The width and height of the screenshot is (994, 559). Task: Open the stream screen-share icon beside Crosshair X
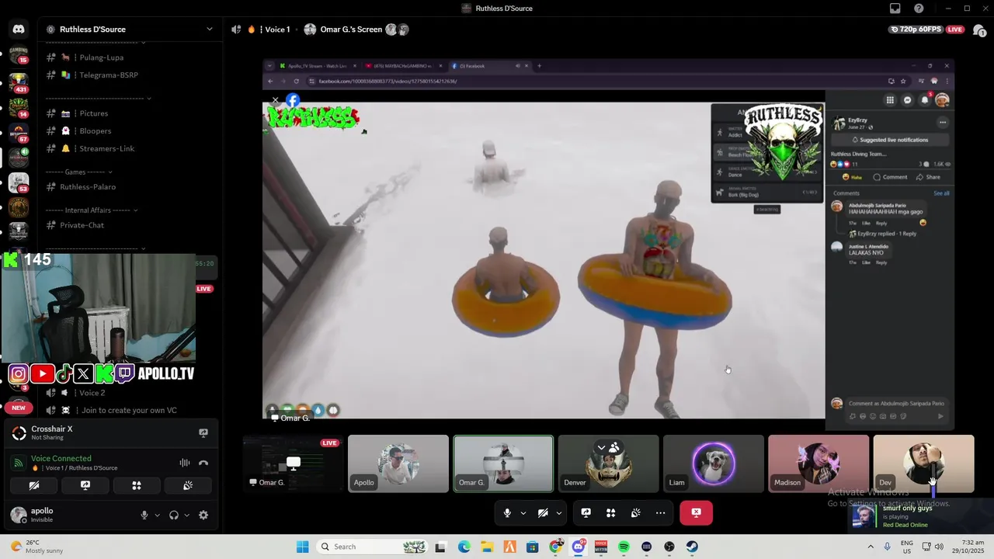click(x=203, y=432)
